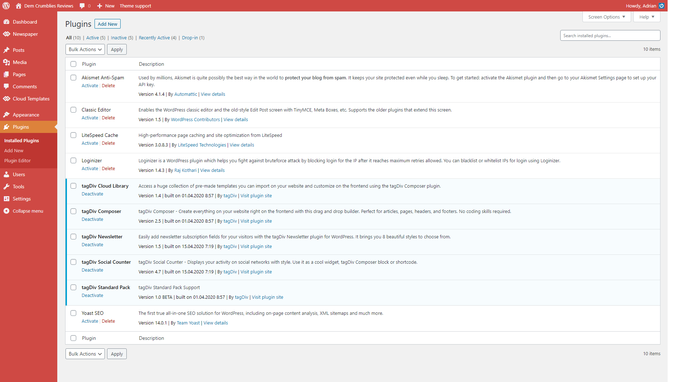The height and width of the screenshot is (382, 673).
Task: Tick the select-all checkbox in table header
Action: (x=73, y=64)
